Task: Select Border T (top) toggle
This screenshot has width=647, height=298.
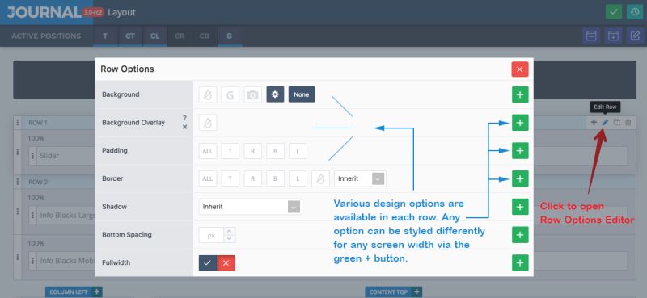Action: 230,179
